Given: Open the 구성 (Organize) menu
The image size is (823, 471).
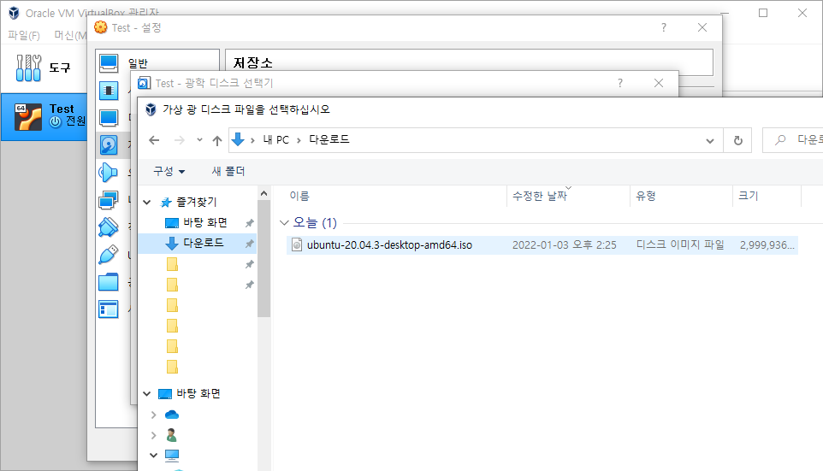Looking at the screenshot, I should click(169, 171).
